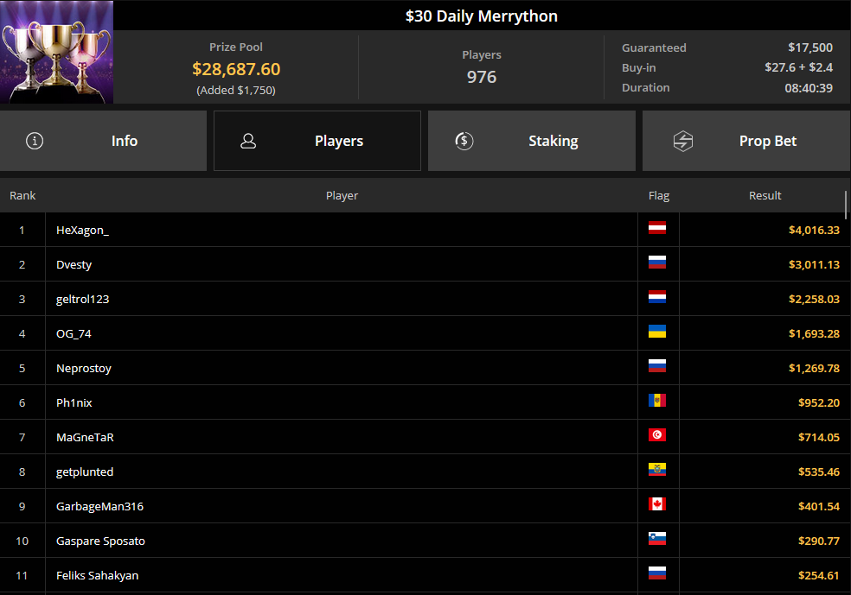Click the trophy tournament thumbnail
Image resolution: width=851 pixels, height=595 pixels.
pos(56,53)
